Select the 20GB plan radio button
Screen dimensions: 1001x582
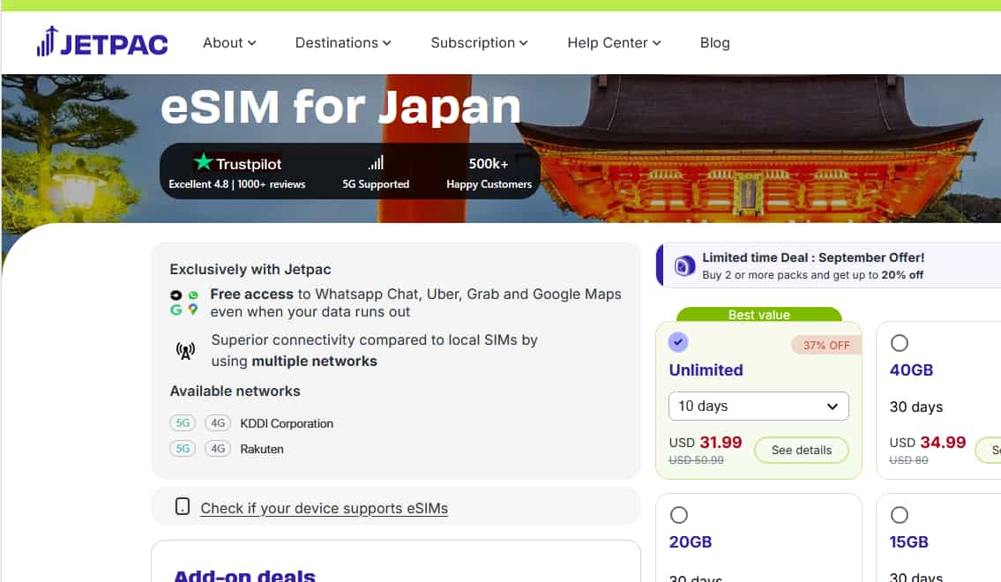678,515
